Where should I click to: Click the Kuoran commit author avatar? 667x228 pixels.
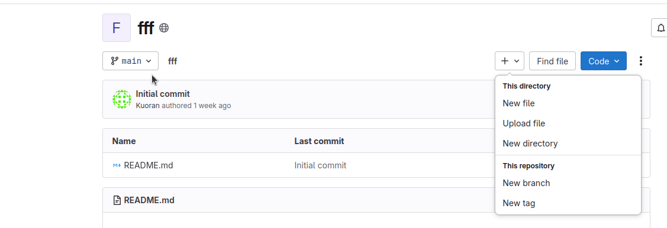click(122, 99)
